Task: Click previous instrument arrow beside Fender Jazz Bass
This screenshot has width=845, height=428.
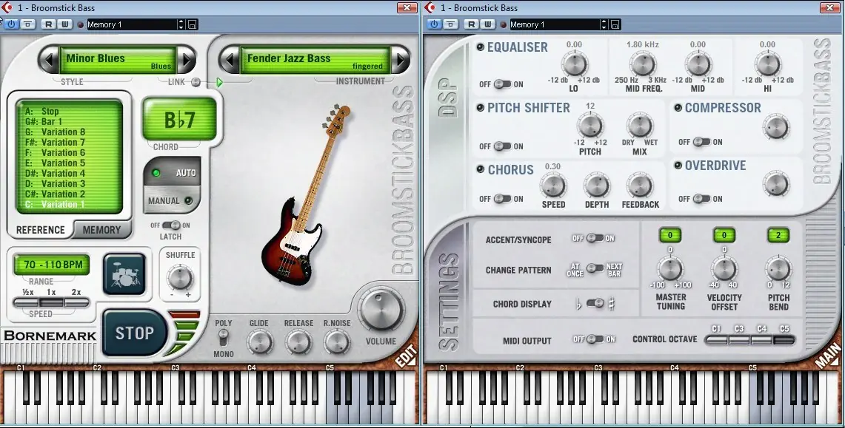Action: point(230,60)
